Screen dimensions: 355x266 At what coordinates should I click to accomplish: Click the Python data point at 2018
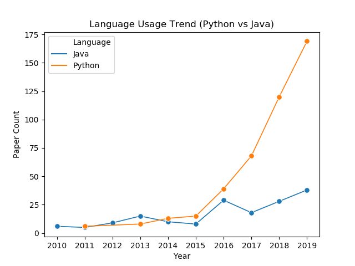pyautogui.click(x=279, y=98)
